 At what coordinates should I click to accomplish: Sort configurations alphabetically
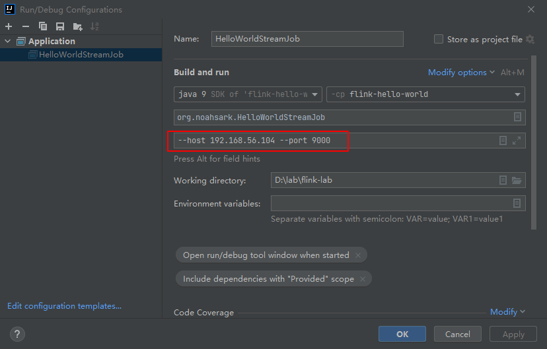point(94,26)
